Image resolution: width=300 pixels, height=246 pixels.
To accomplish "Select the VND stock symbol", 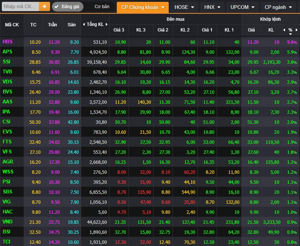I will point(8,222).
